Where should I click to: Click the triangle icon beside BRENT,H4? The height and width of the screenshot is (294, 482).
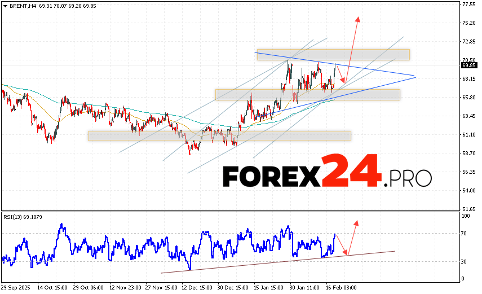[x=5, y=5]
